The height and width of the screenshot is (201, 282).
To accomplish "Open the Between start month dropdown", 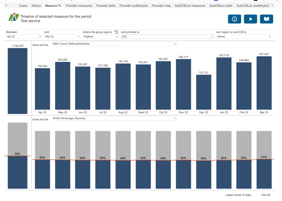I will tap(24, 36).
